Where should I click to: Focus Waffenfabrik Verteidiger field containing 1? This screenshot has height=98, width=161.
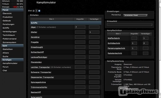point(146,38)
